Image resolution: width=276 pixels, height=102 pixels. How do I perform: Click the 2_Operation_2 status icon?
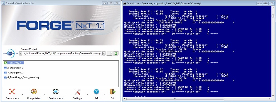coord(5,68)
